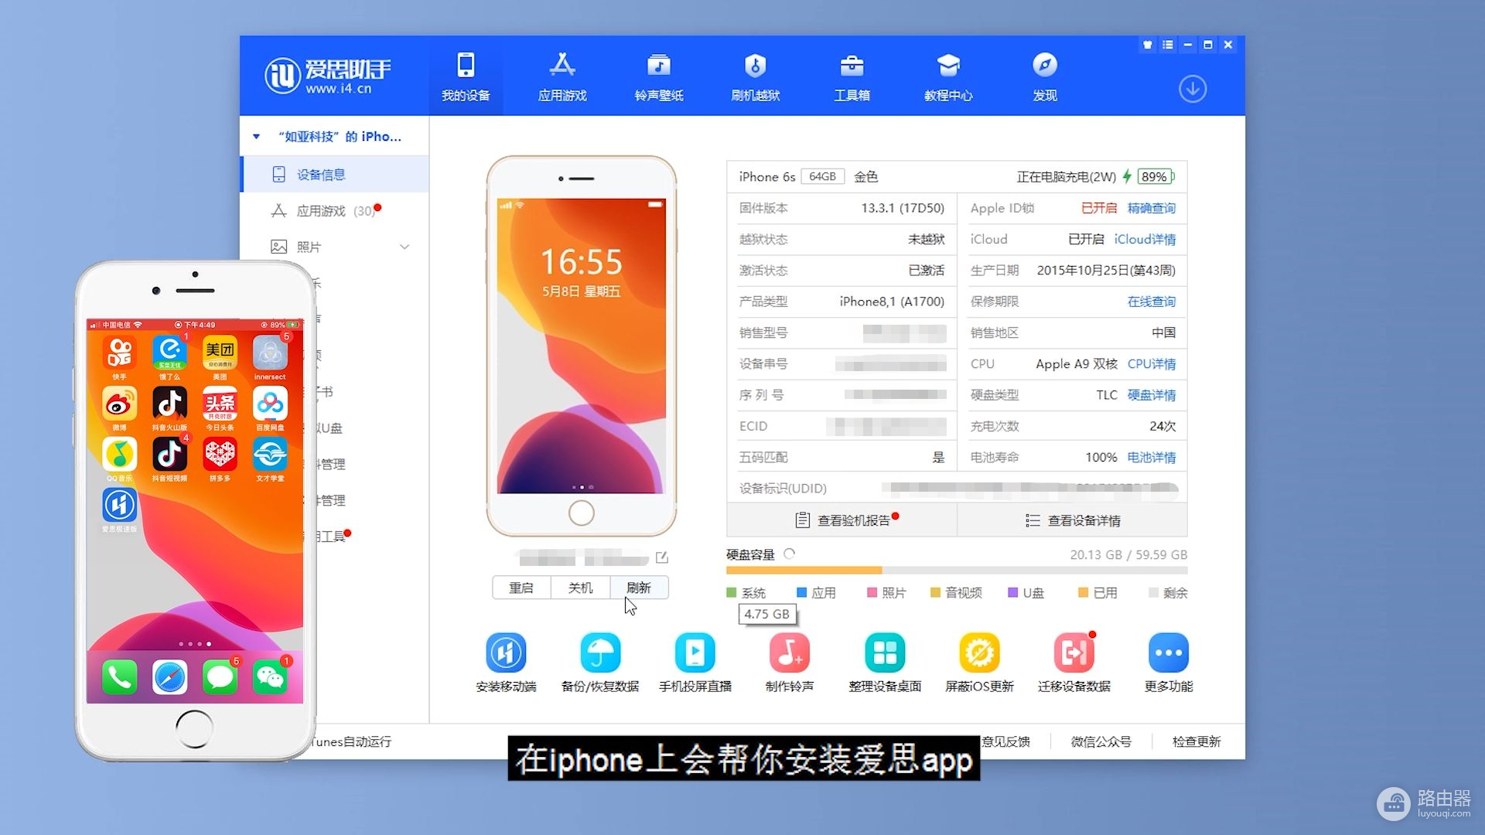Screen dimensions: 1485x835
Task: Click the disk capacity refresh spinner
Action: click(789, 554)
